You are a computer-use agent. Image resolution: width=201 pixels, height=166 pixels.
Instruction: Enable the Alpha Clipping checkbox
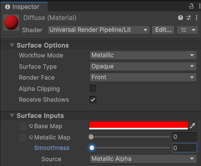point(93,88)
